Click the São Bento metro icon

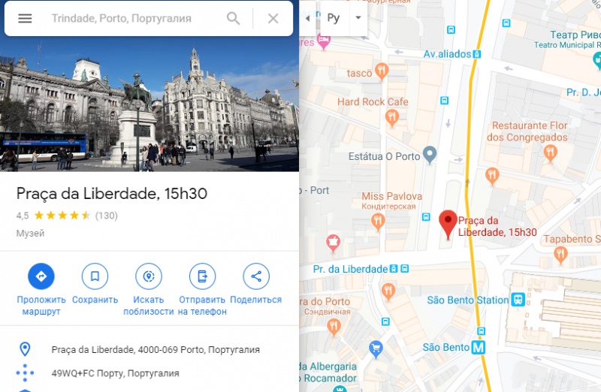(478, 348)
